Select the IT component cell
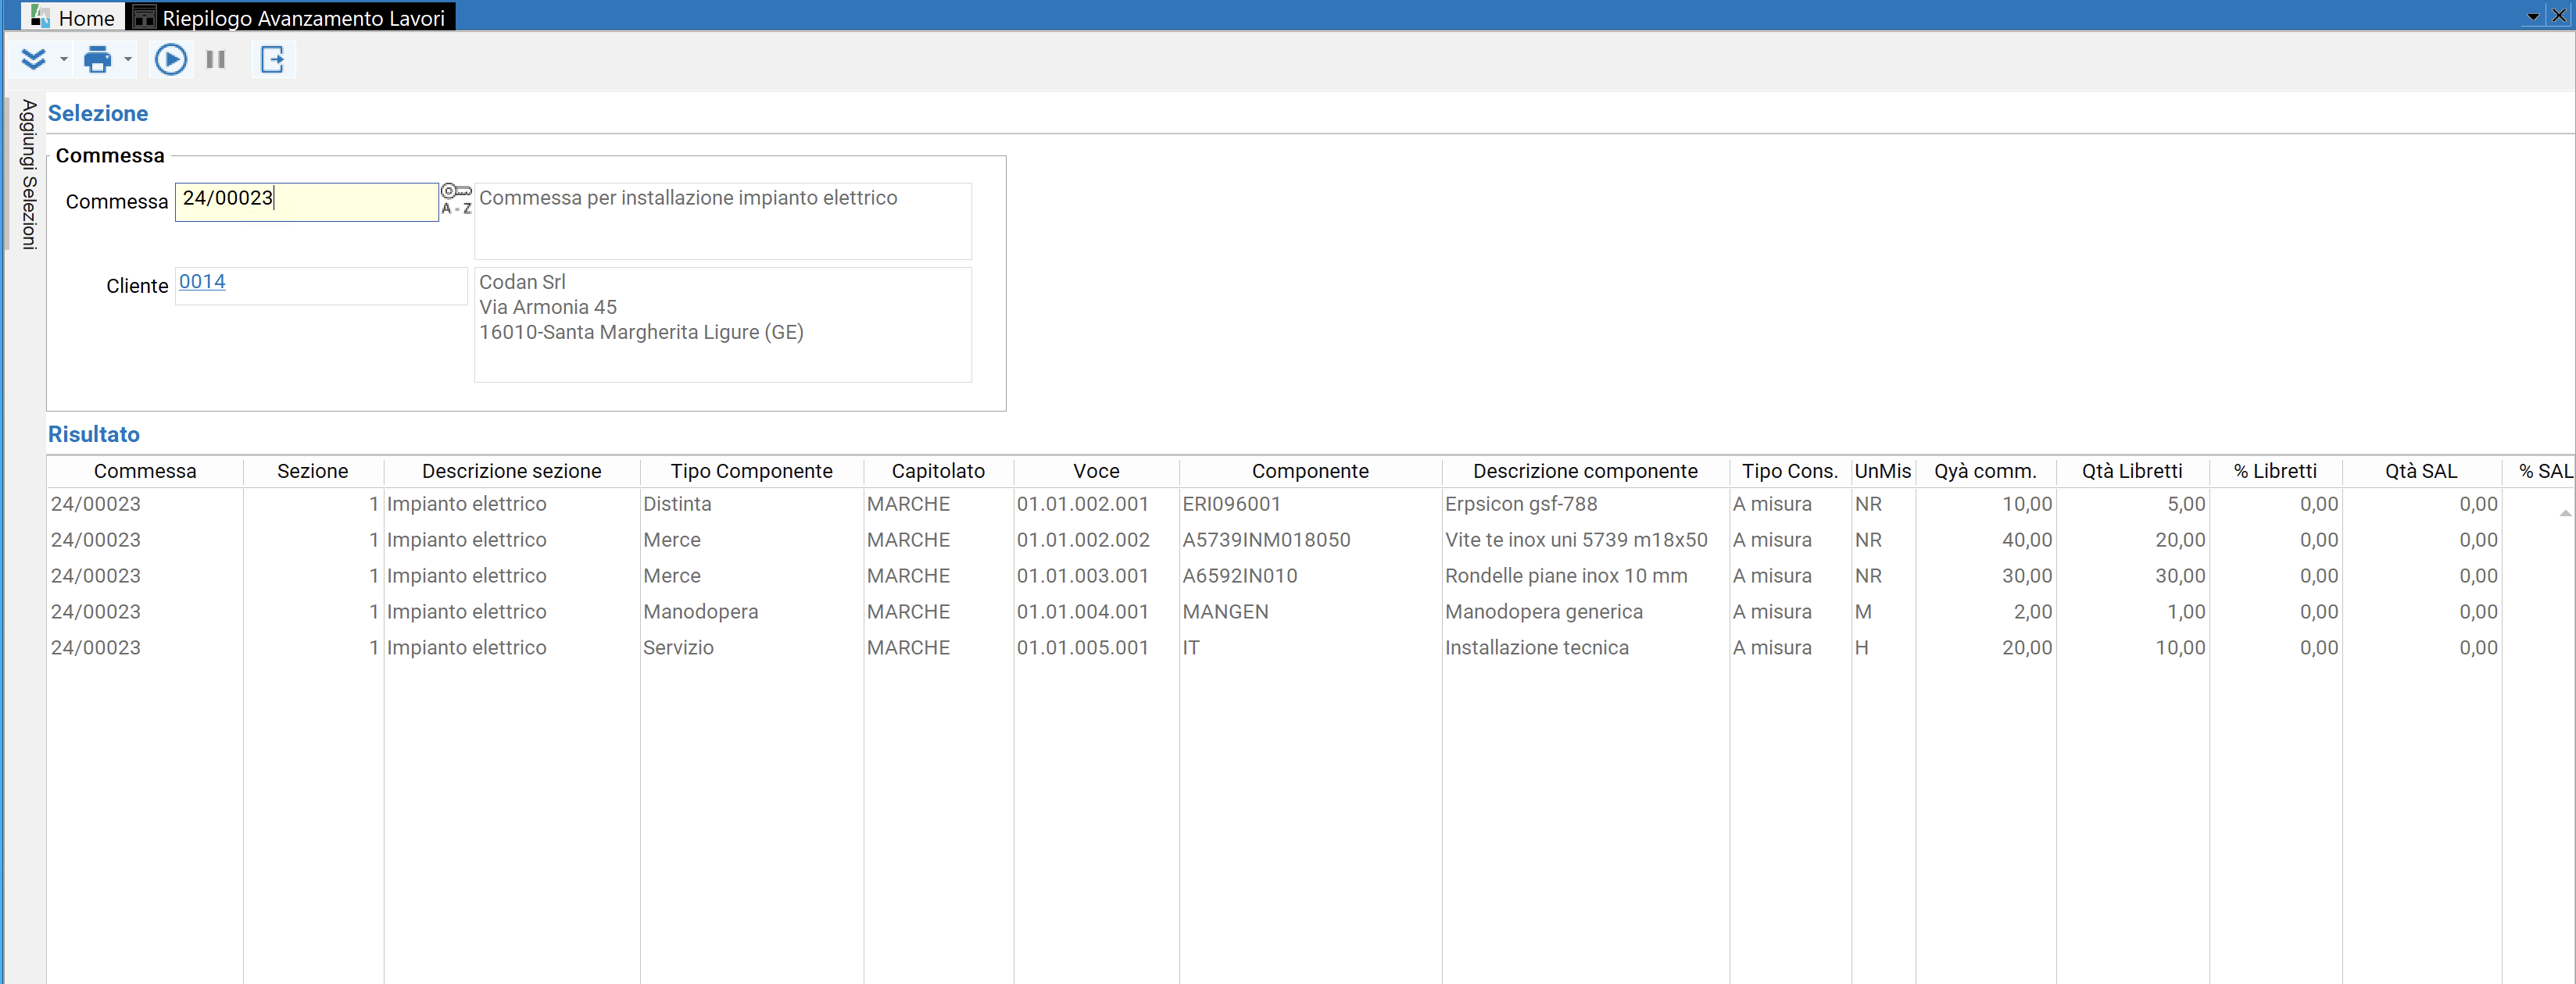2576x984 pixels. (1310, 648)
